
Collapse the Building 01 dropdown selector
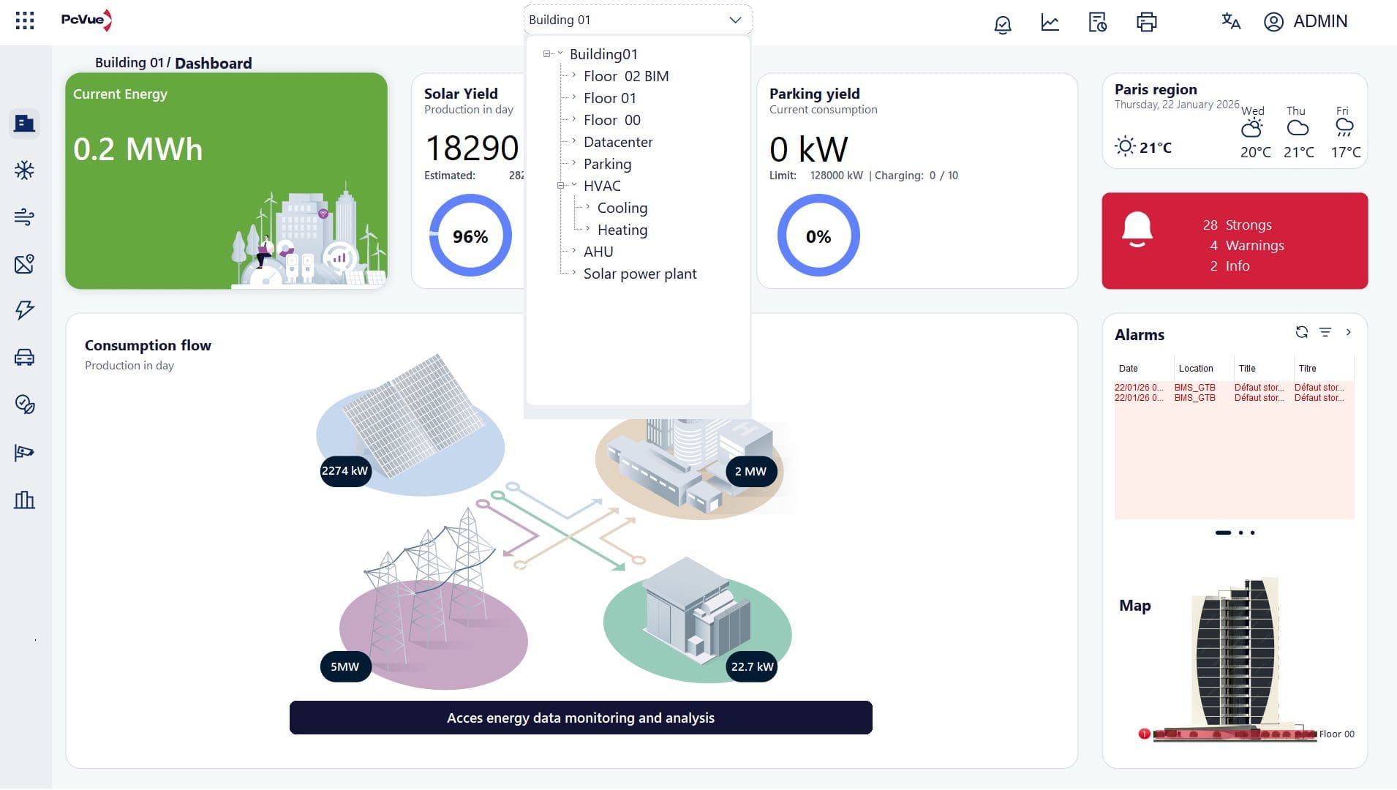(x=735, y=20)
